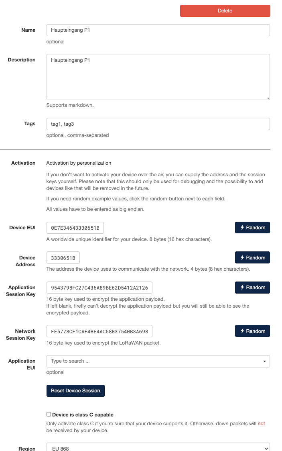The height and width of the screenshot is (451, 282).
Task: Select the Network Session Key field
Action: tap(99, 331)
